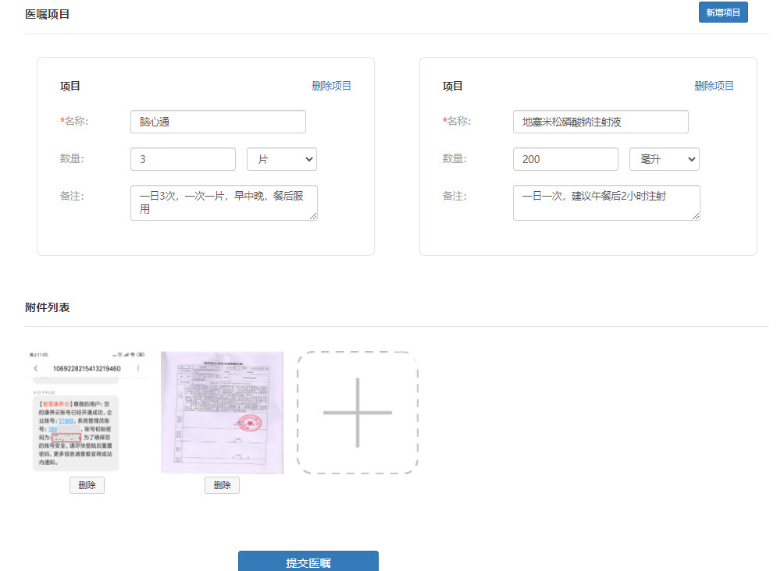Click 删除 under the first attachment thumbnail
This screenshot has height=571, width=784.
coord(86,484)
